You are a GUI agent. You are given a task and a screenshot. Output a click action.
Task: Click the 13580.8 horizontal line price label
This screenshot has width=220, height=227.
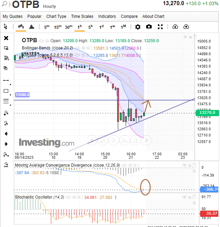coord(23,95)
